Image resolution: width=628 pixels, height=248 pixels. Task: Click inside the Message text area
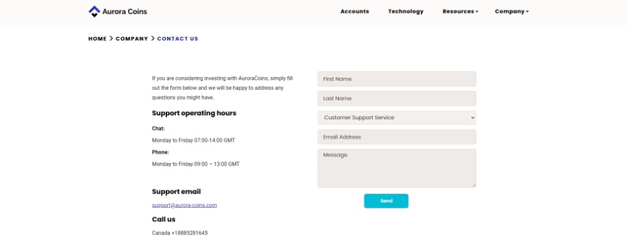pos(397,168)
